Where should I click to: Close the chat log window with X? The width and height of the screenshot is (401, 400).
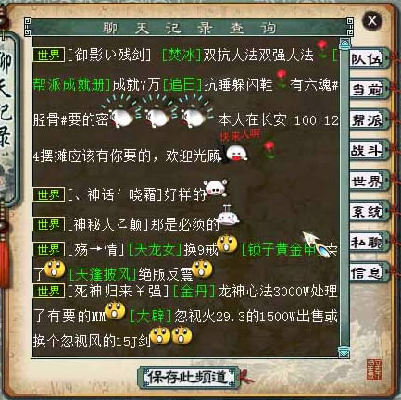(x=372, y=20)
